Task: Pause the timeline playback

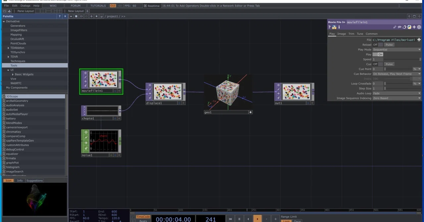Action: (x=239, y=219)
